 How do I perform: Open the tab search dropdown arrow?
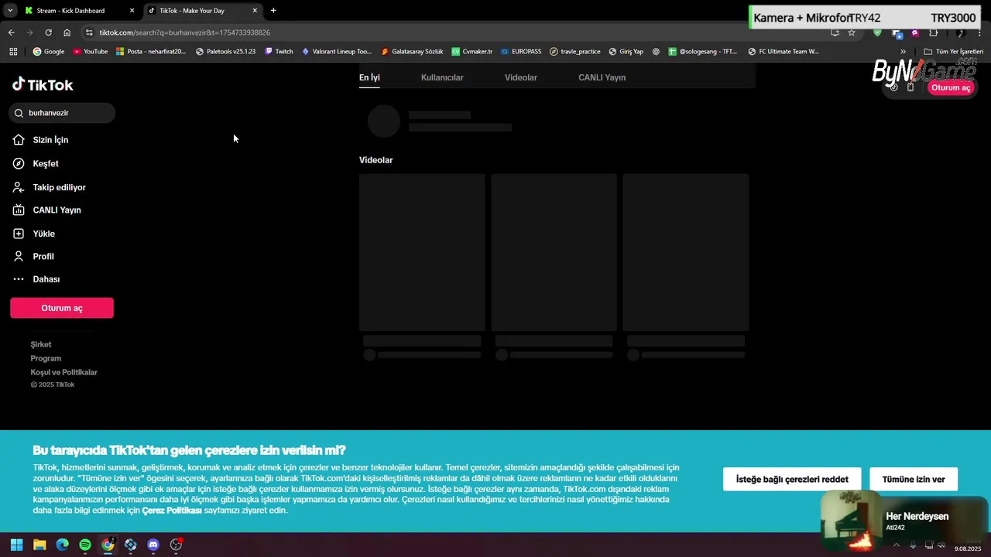tap(10, 11)
